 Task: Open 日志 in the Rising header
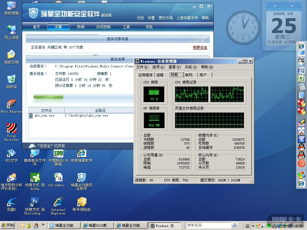pyautogui.click(x=140, y=18)
